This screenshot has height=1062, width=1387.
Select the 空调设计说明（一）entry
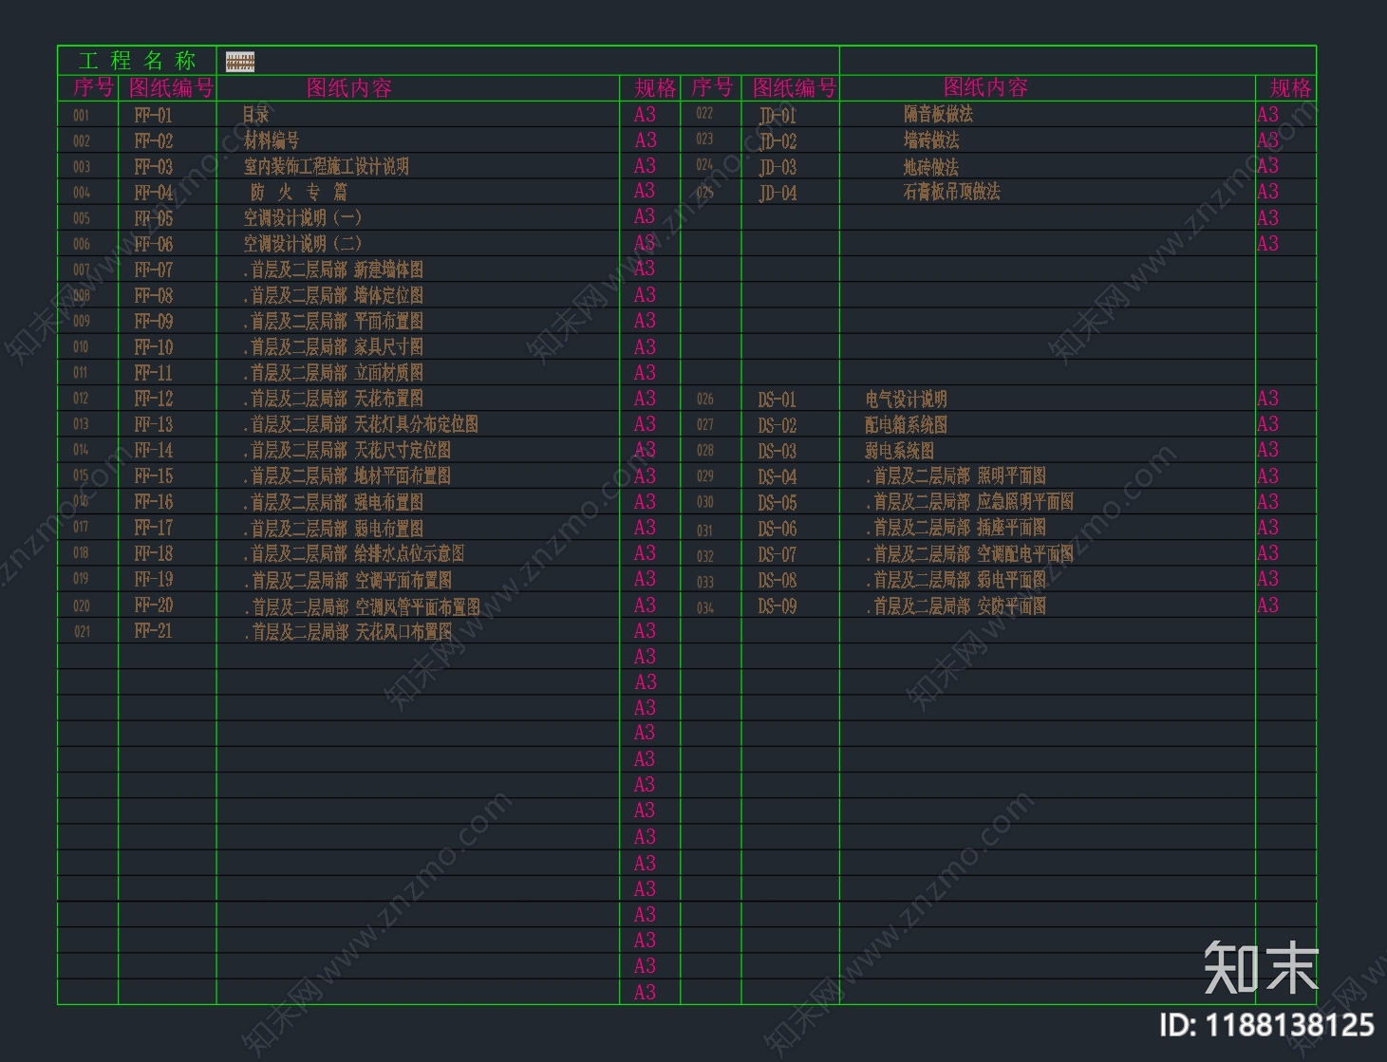(x=303, y=218)
